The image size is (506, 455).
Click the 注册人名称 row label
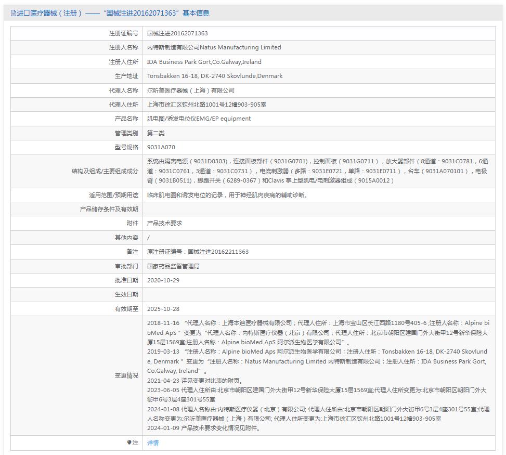(123, 47)
